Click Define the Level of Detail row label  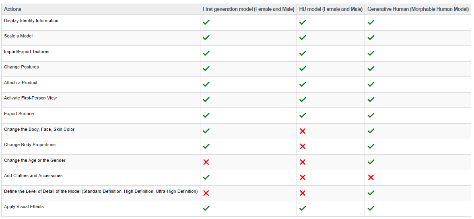coord(101,192)
